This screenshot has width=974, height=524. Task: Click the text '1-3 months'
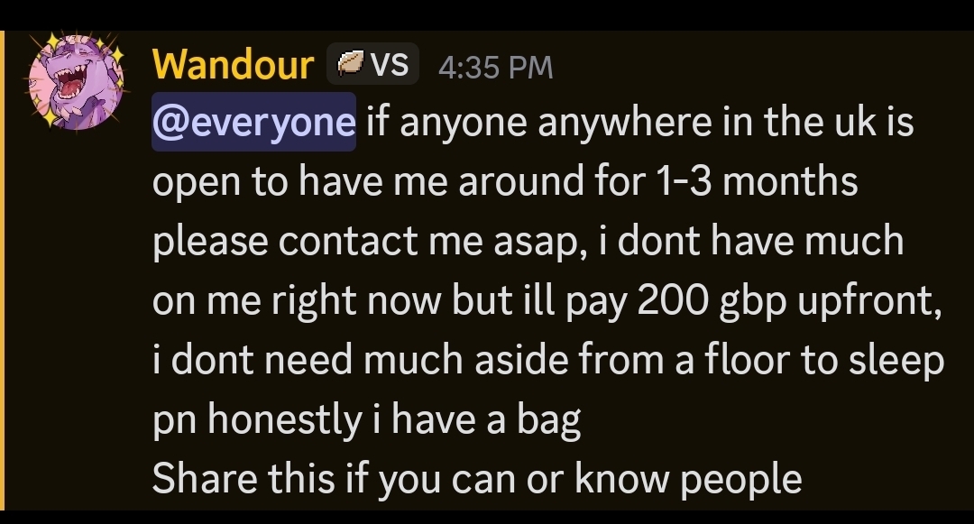click(752, 181)
